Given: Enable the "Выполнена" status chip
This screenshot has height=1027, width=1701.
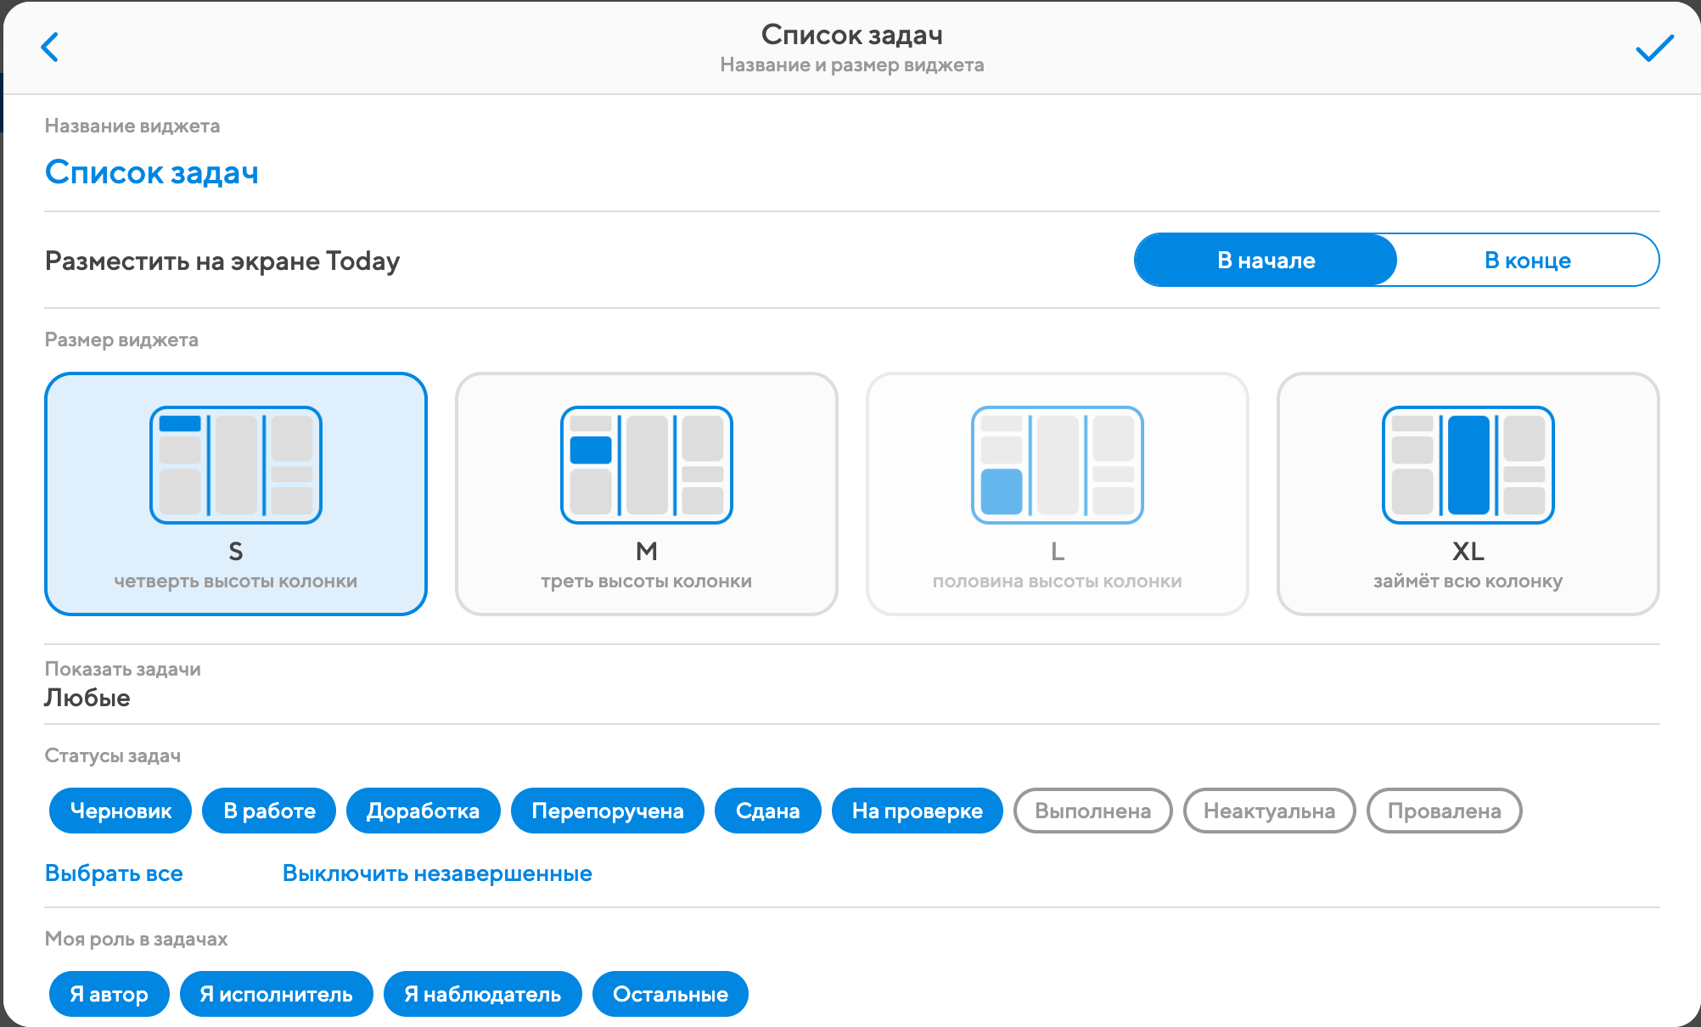Looking at the screenshot, I should click(x=1092, y=811).
